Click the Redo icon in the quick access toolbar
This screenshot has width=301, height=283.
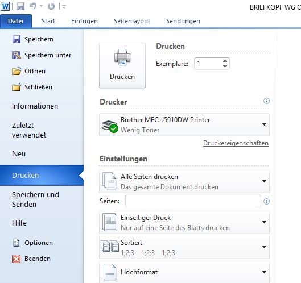tap(51, 6)
